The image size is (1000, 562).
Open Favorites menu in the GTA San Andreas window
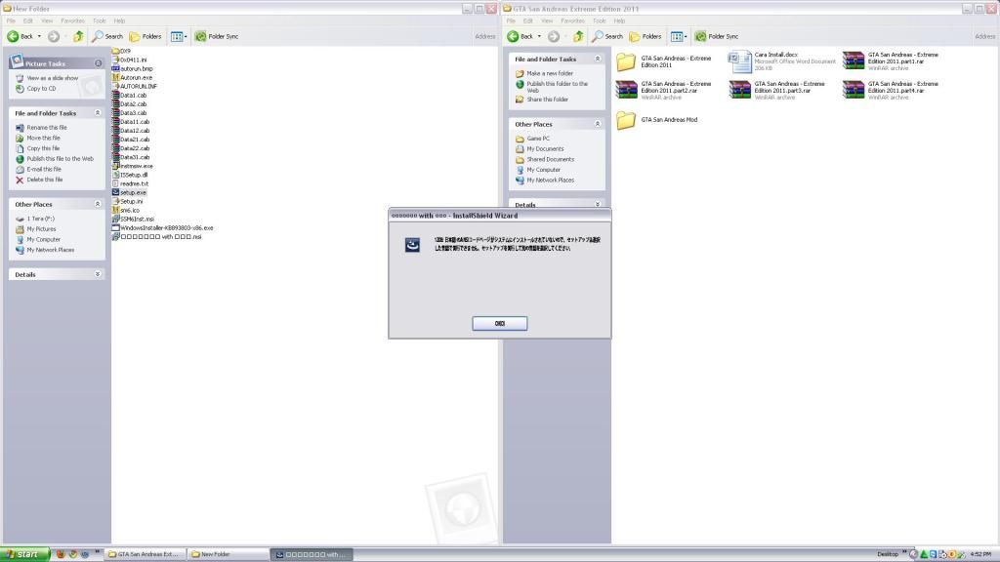[572, 21]
